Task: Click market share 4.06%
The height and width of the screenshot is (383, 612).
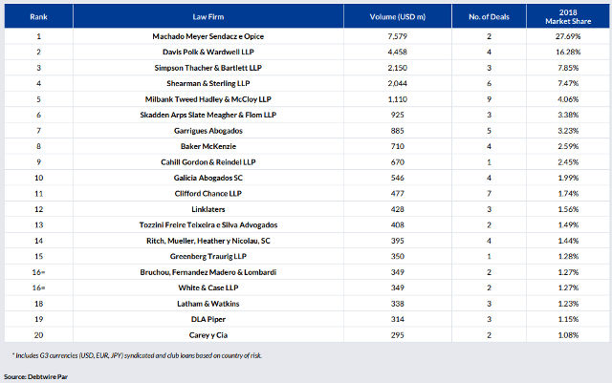Action: (568, 99)
